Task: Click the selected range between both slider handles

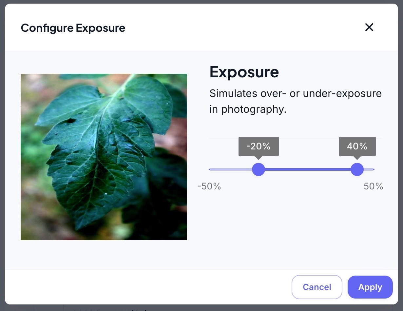Action: [307, 169]
